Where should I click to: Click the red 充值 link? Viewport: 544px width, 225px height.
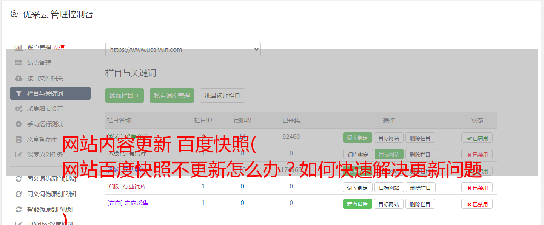point(59,48)
